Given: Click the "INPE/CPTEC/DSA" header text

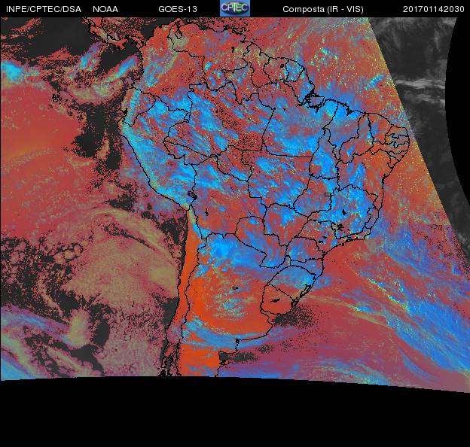Looking at the screenshot, I should coord(44,9).
